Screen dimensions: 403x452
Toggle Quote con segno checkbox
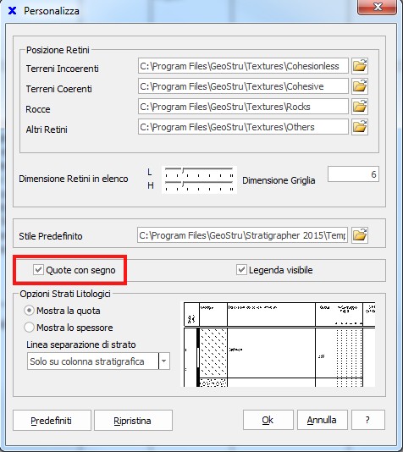tap(38, 270)
